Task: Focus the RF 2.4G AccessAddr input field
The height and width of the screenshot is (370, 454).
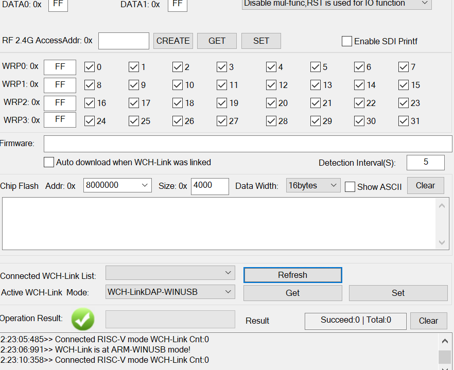Action: [124, 41]
